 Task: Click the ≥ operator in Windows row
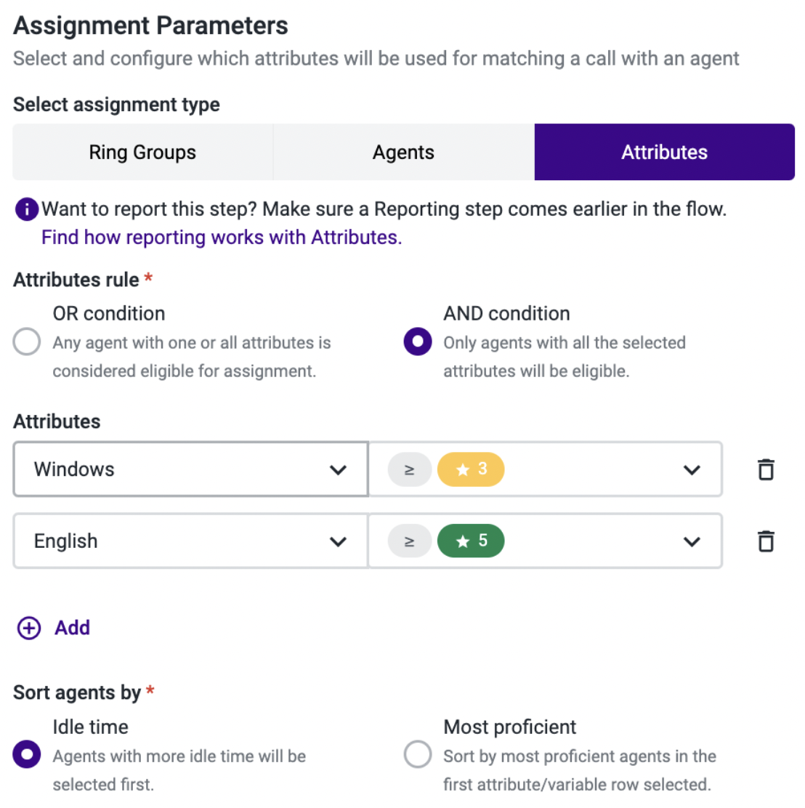click(x=409, y=469)
